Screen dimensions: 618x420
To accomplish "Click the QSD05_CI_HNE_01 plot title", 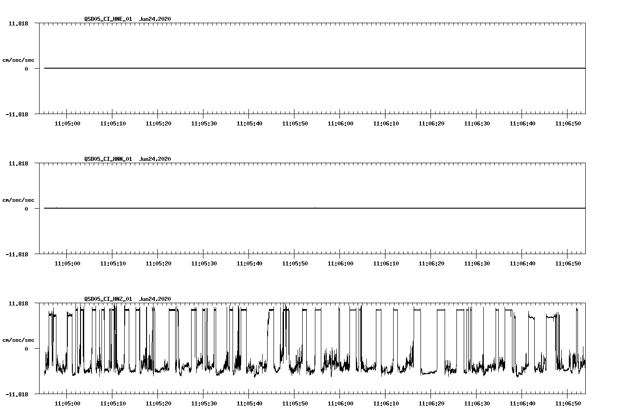I will click(108, 19).
